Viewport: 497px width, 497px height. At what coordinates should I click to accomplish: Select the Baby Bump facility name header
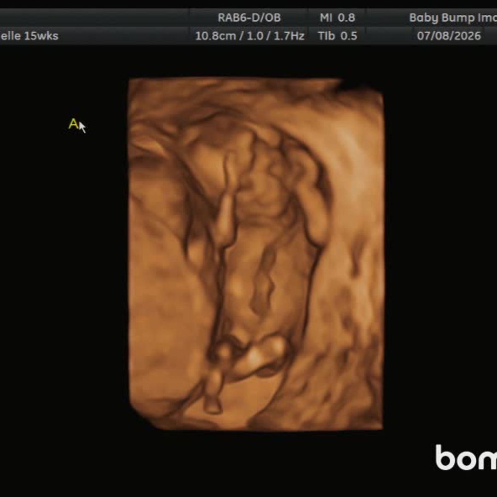point(453,17)
